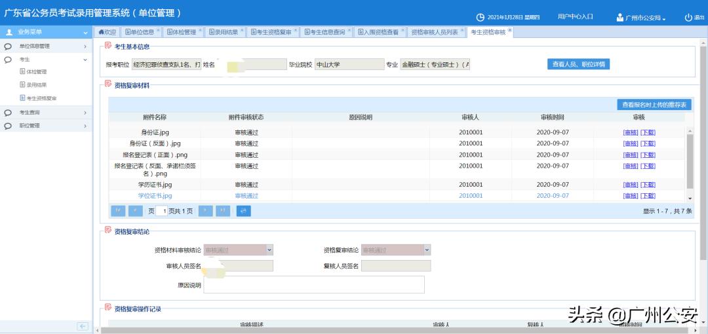Click 查看人员、职位详情 button
Viewport: 708px width, 334px height.
tap(578, 64)
